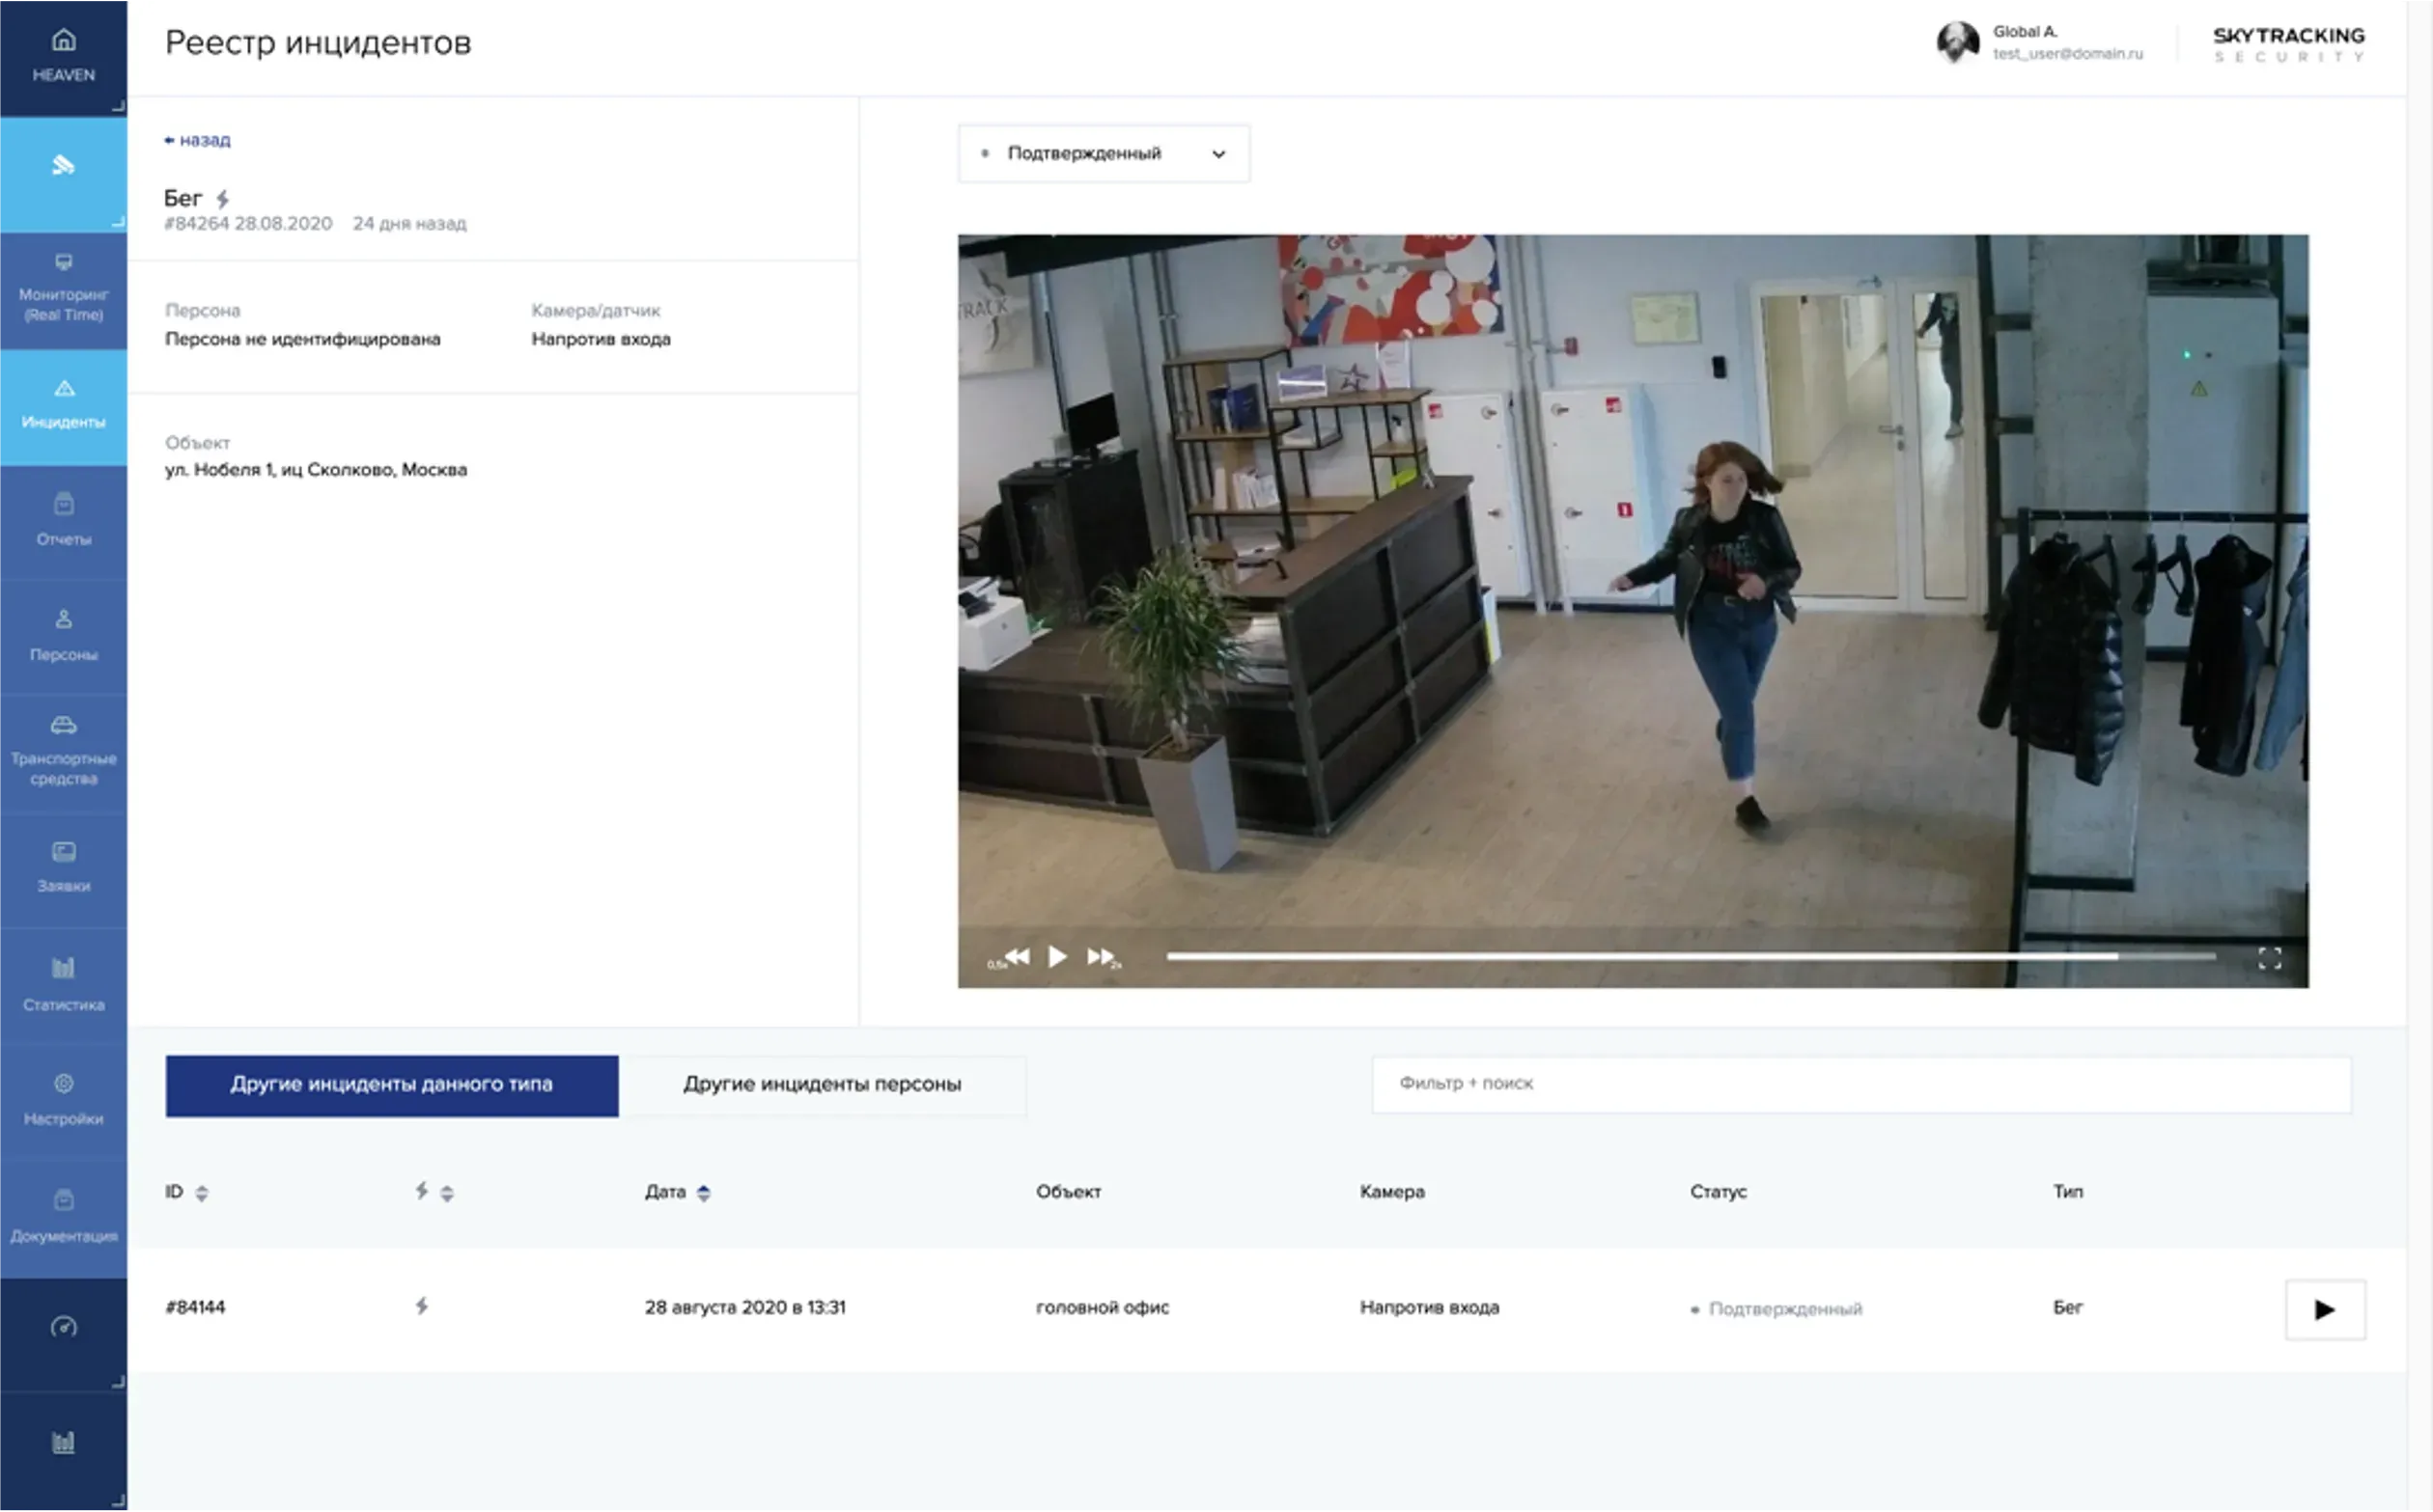The width and height of the screenshot is (2433, 1512).
Task: Click Реестр инцидентов page title
Action: pos(319,43)
